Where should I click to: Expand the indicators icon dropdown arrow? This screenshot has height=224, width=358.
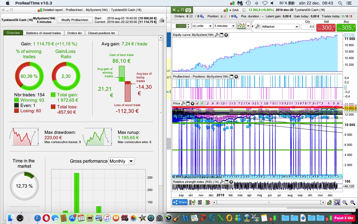point(248,26)
